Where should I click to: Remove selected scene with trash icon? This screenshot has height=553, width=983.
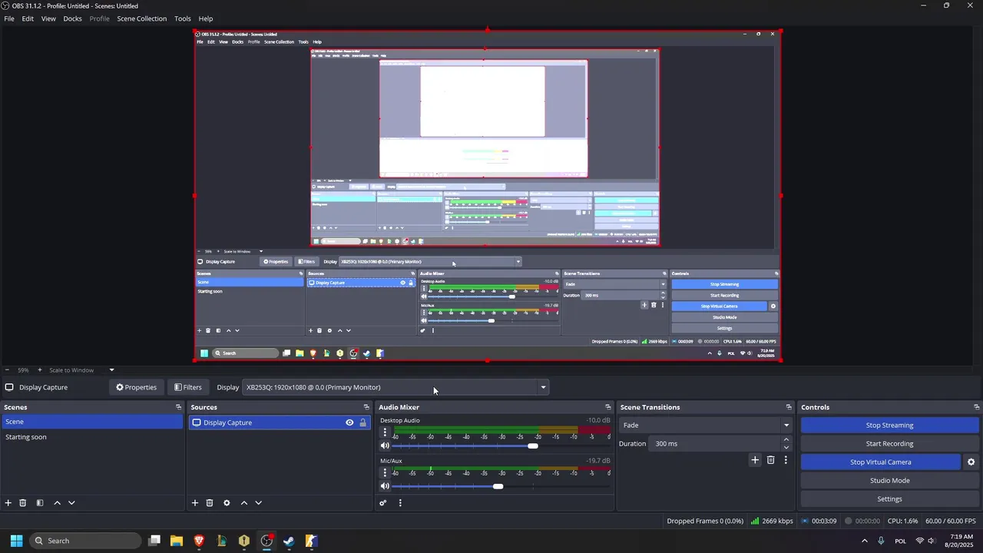tap(23, 503)
